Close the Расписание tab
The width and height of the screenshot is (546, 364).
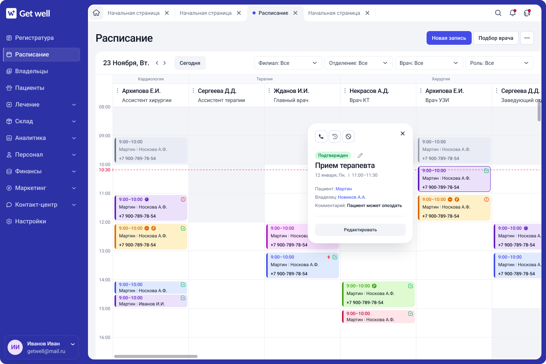click(x=295, y=13)
